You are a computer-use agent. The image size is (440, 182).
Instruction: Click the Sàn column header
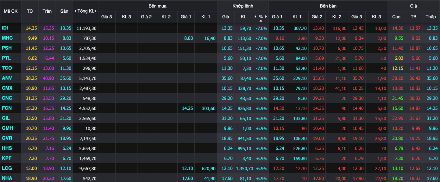click(x=64, y=11)
